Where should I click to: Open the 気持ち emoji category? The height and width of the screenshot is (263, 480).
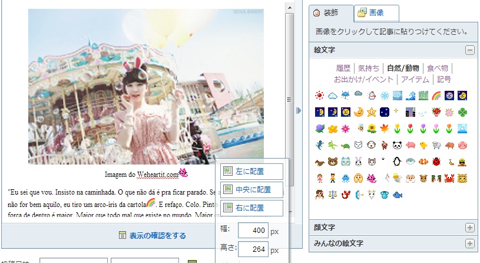point(369,68)
